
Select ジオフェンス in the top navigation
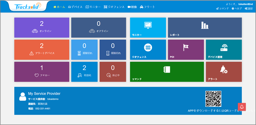[x=114, y=7]
